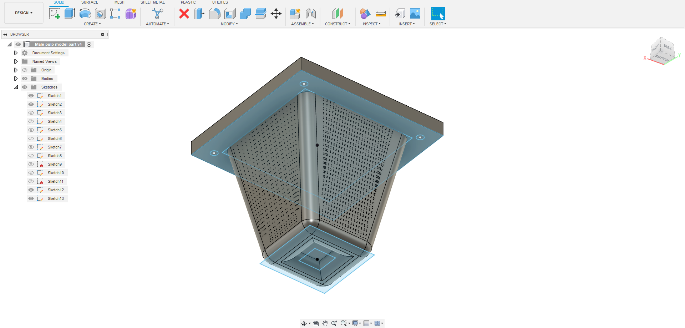
Task: Choose the Revolve tool
Action: [x=85, y=14]
